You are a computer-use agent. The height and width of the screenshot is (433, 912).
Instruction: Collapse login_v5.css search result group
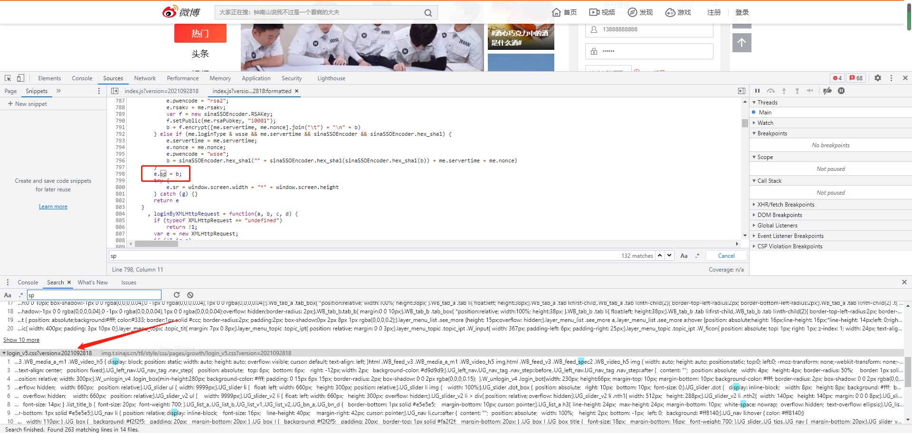4,353
